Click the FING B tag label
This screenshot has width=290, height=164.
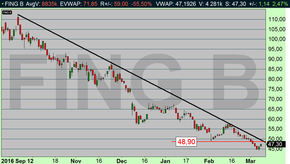[7, 12]
